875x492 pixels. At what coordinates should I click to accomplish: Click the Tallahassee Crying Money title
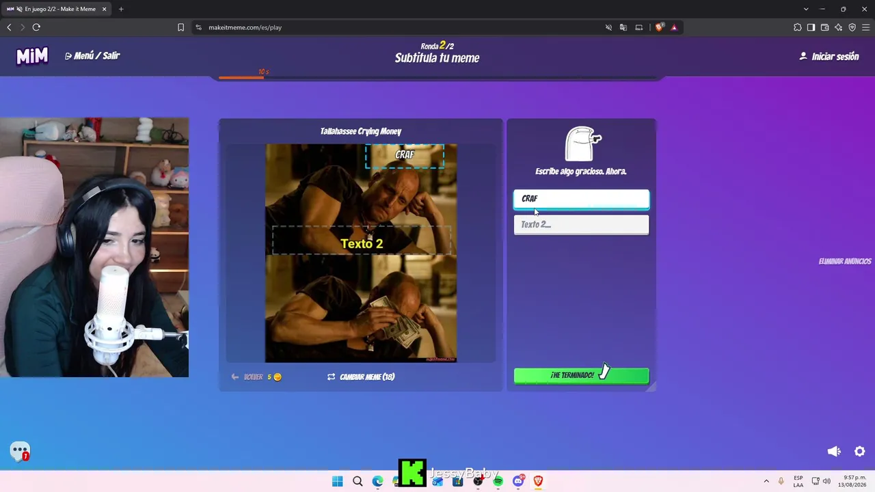point(361,131)
